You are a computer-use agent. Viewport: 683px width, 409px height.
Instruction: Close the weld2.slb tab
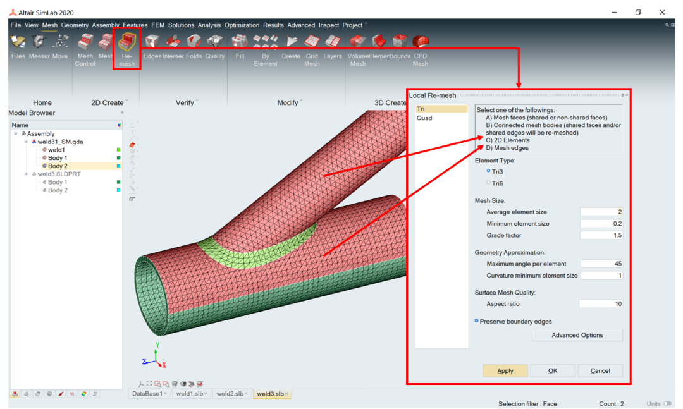click(246, 394)
